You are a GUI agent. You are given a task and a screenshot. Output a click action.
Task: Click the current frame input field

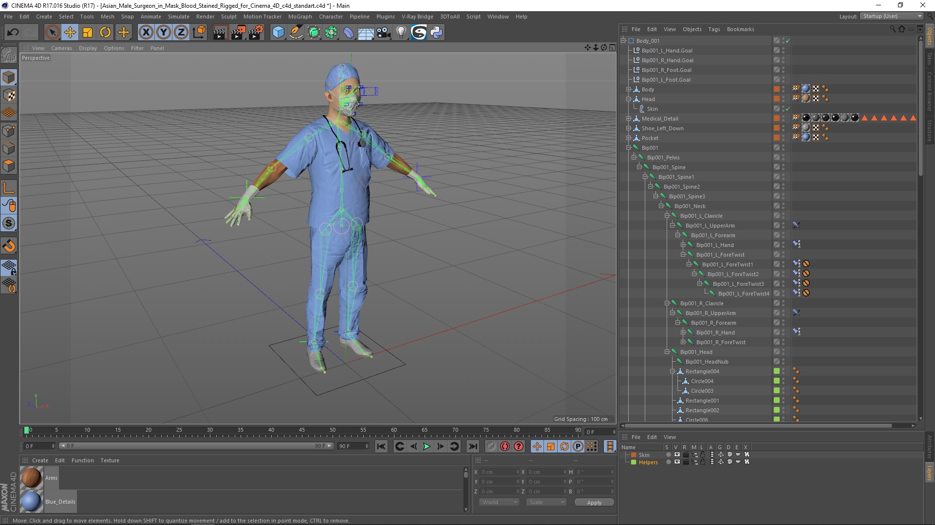599,432
